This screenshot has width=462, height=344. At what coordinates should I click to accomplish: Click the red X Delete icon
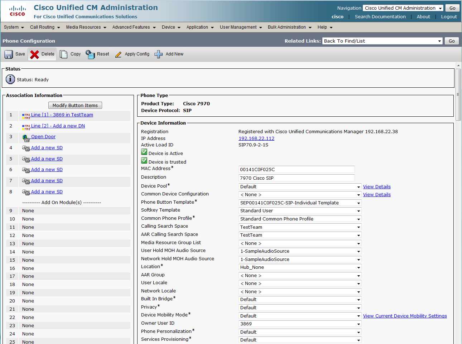(x=35, y=54)
